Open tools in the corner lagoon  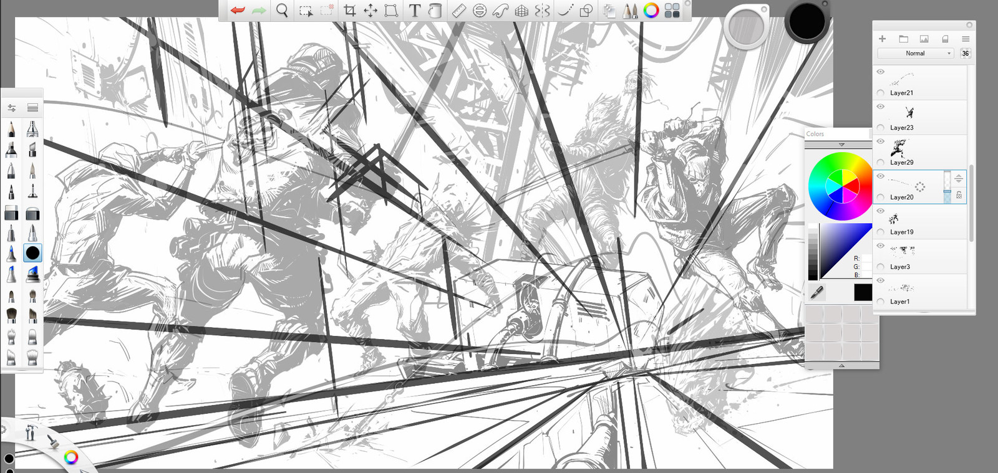point(30,432)
